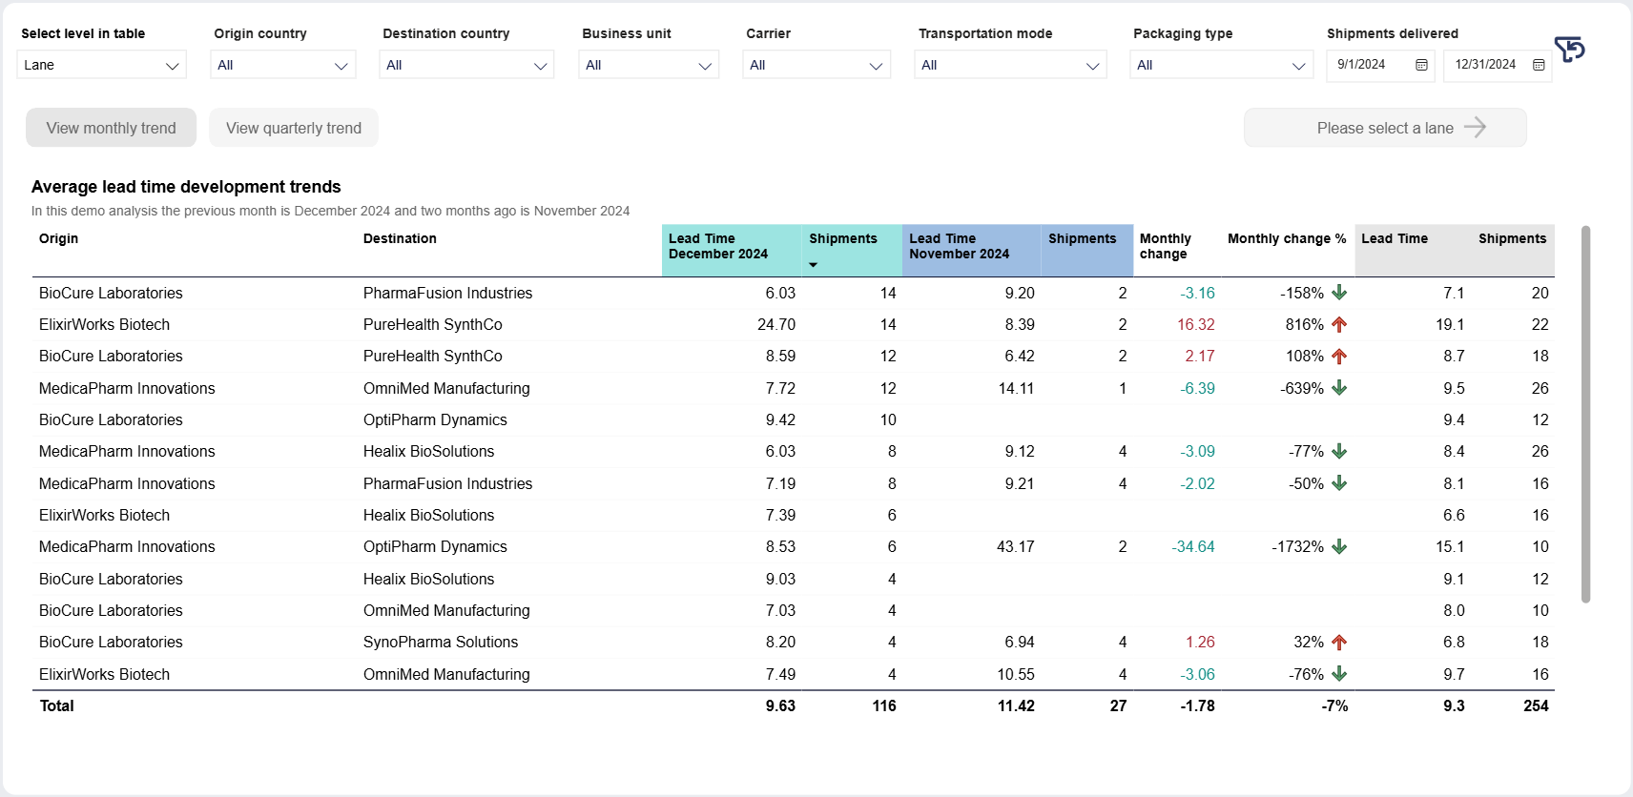Screen dimensions: 1633x797
Task: Click the green down arrow next to -158%
Action: click(x=1339, y=293)
